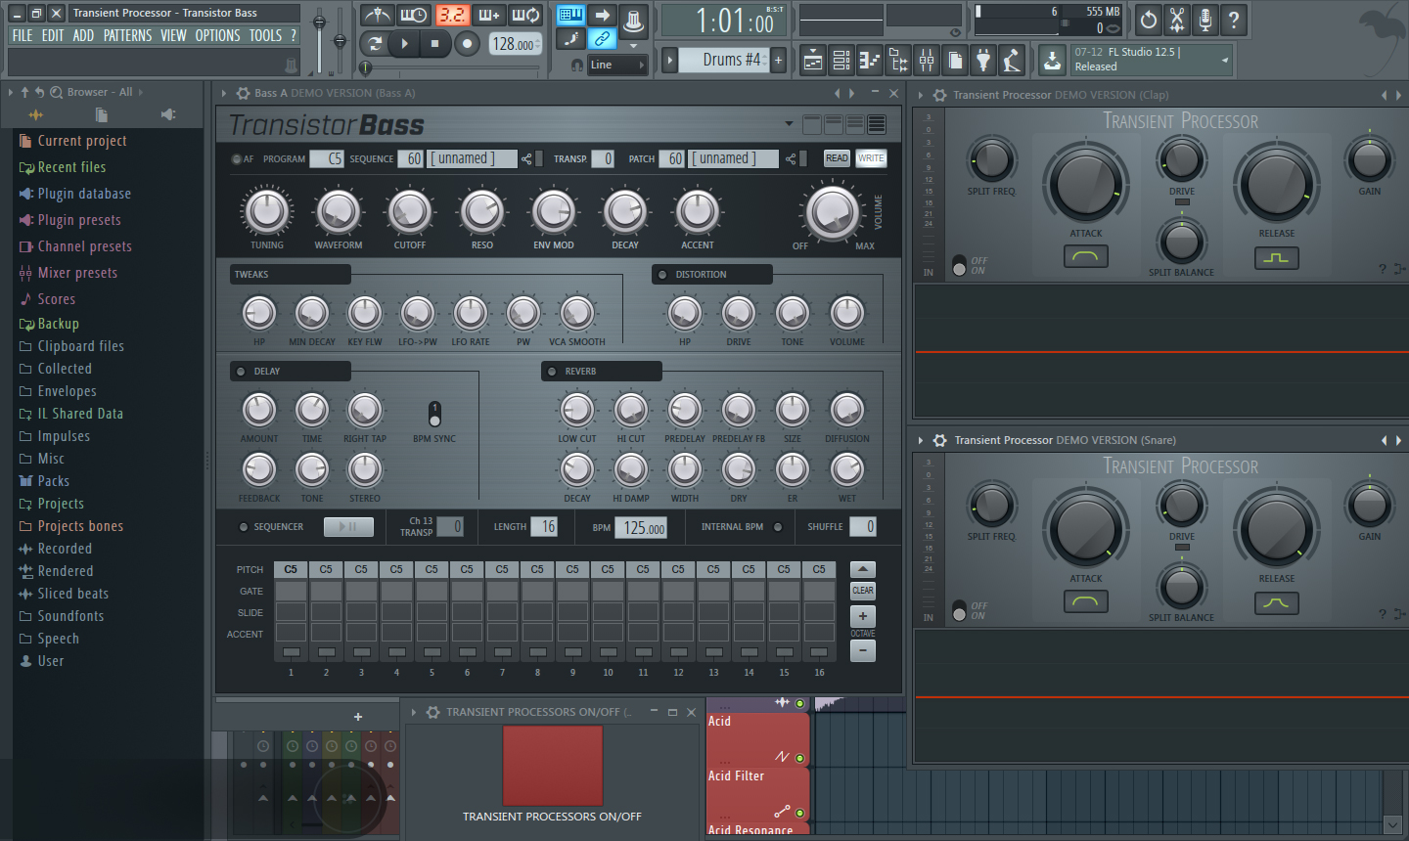Click the browser collapse speaker icon

168,114
